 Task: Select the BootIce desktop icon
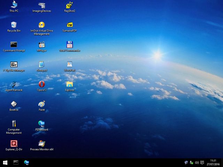(14, 104)
